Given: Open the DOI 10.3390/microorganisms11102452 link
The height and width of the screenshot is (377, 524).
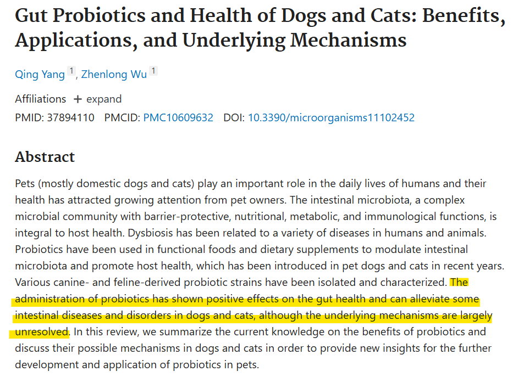Looking at the screenshot, I should pyautogui.click(x=331, y=117).
